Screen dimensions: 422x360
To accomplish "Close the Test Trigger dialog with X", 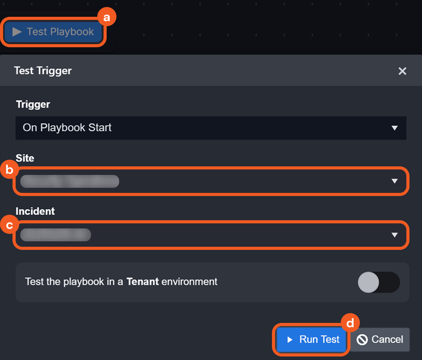I will [402, 71].
